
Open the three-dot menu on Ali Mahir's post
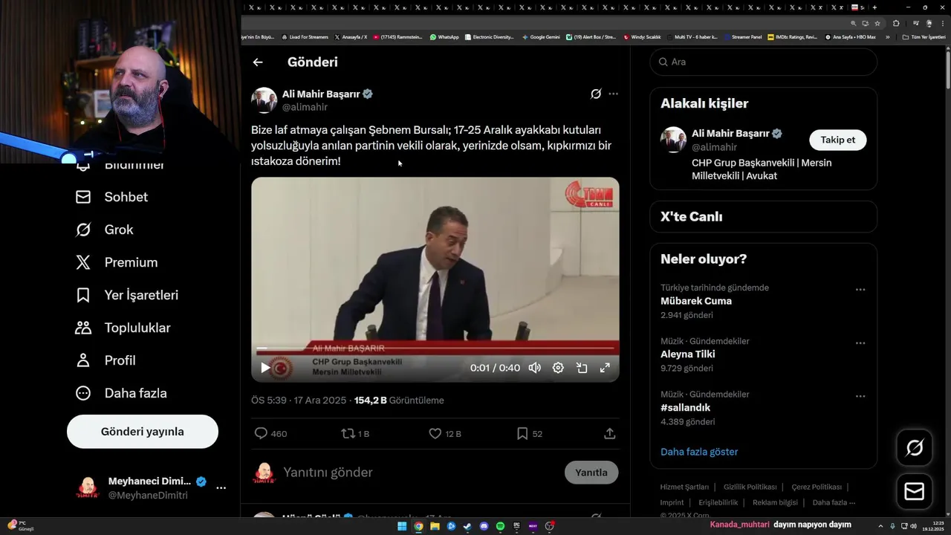[x=613, y=94]
